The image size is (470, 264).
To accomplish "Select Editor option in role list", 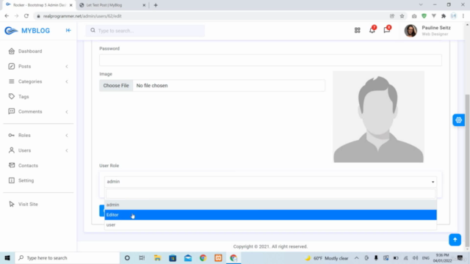I will (270, 215).
